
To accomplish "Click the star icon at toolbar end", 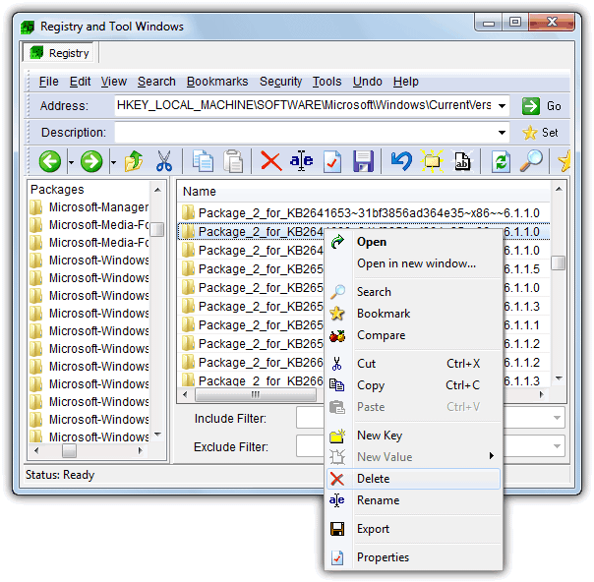I will pyautogui.click(x=564, y=161).
